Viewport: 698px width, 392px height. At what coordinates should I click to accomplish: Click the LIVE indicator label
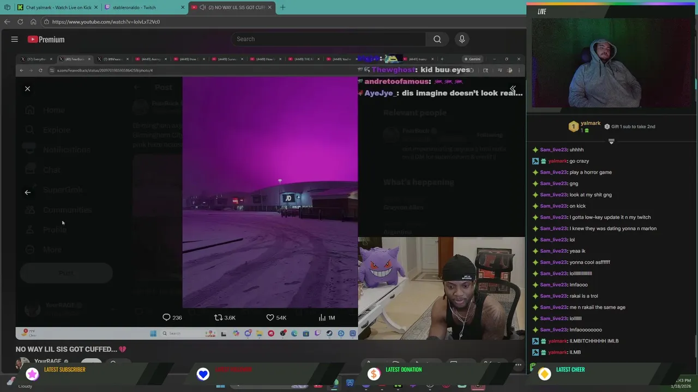[541, 11]
